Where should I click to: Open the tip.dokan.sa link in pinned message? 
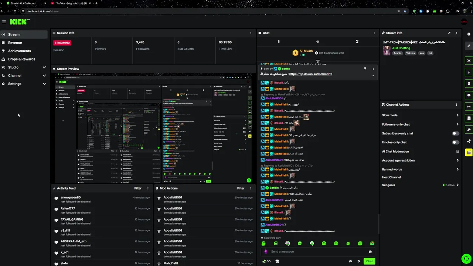pos(310,74)
